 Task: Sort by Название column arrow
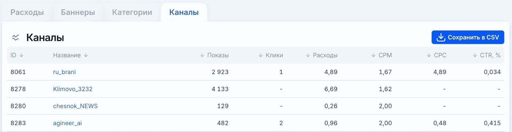86,55
